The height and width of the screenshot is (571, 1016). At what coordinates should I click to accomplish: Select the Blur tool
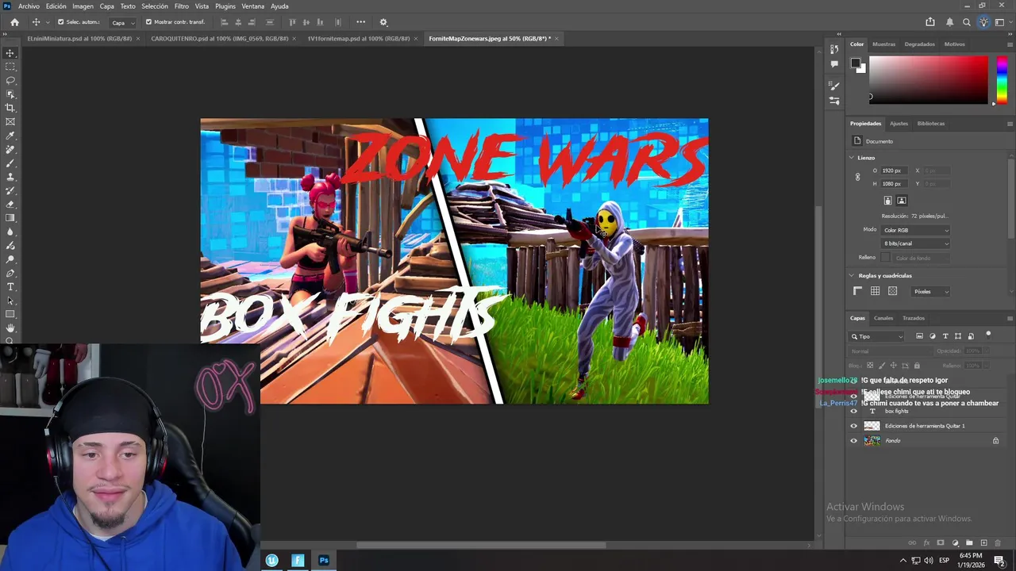click(x=10, y=232)
